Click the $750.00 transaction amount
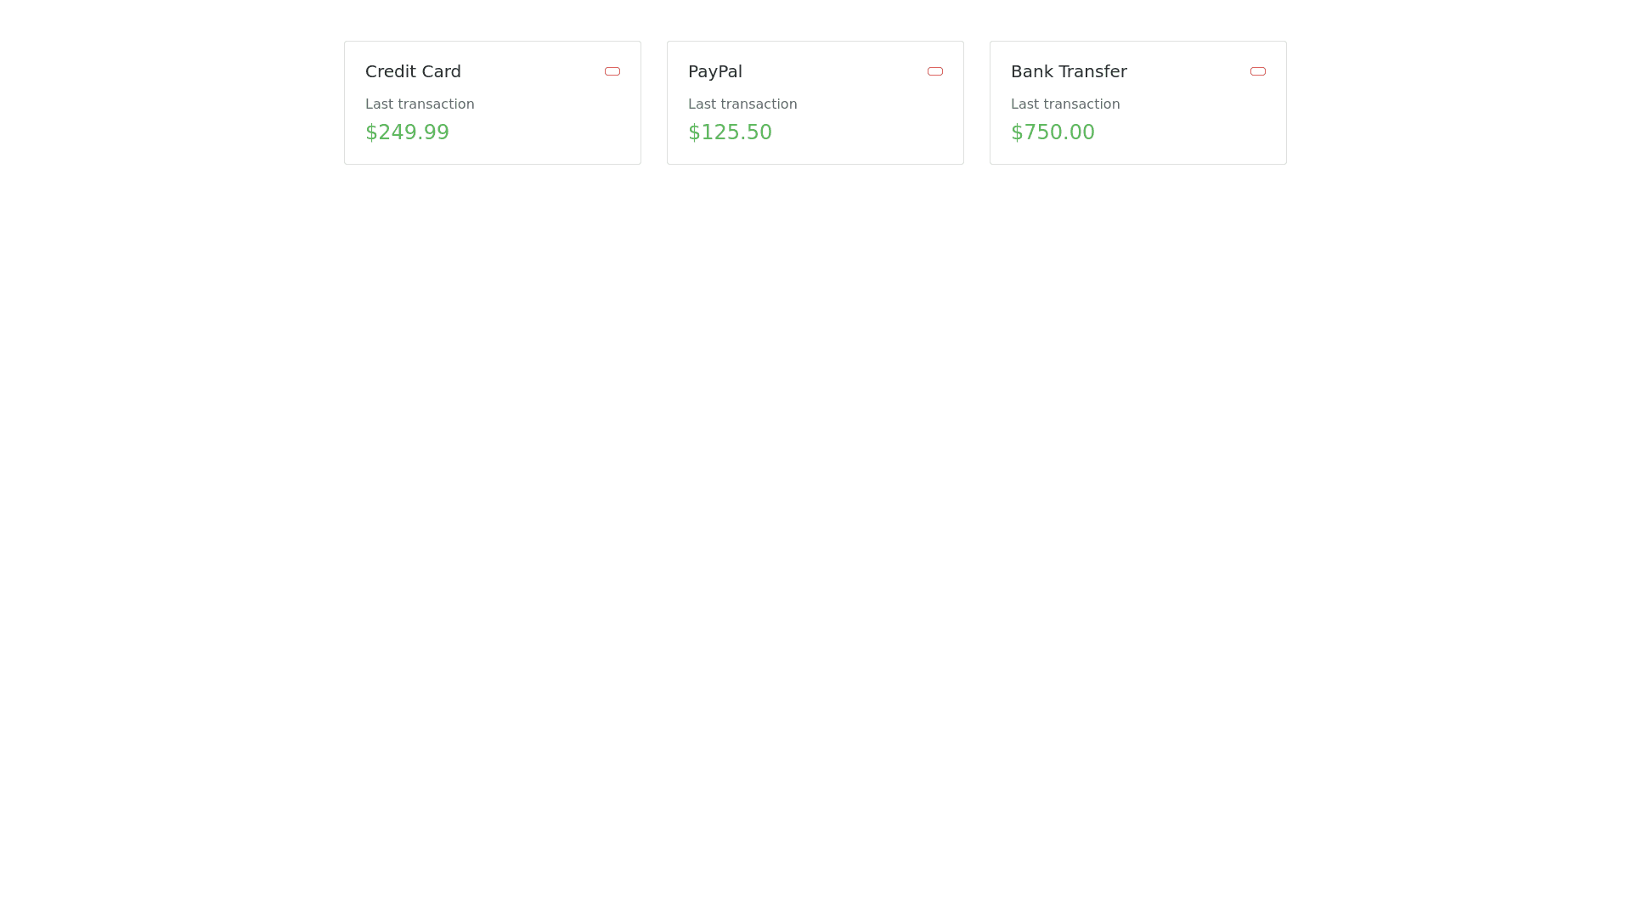 (1053, 132)
